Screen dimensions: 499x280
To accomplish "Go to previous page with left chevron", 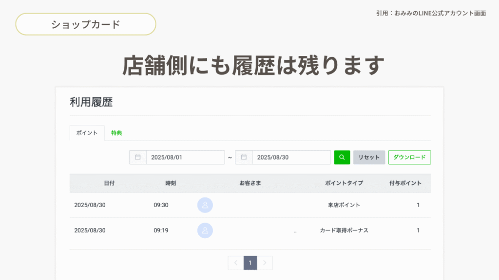I will click(x=236, y=263).
